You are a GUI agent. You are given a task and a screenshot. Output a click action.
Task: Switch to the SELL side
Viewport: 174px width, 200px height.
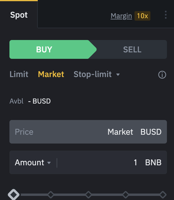pos(132,49)
